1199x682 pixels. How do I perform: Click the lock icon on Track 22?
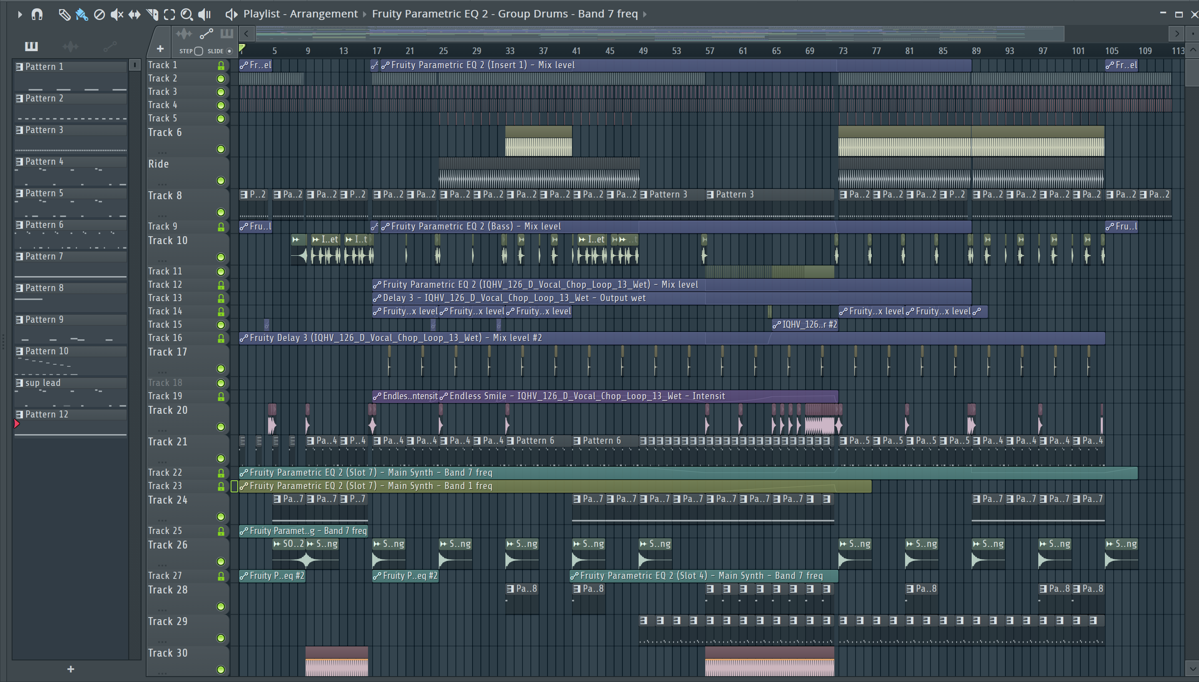click(x=221, y=473)
